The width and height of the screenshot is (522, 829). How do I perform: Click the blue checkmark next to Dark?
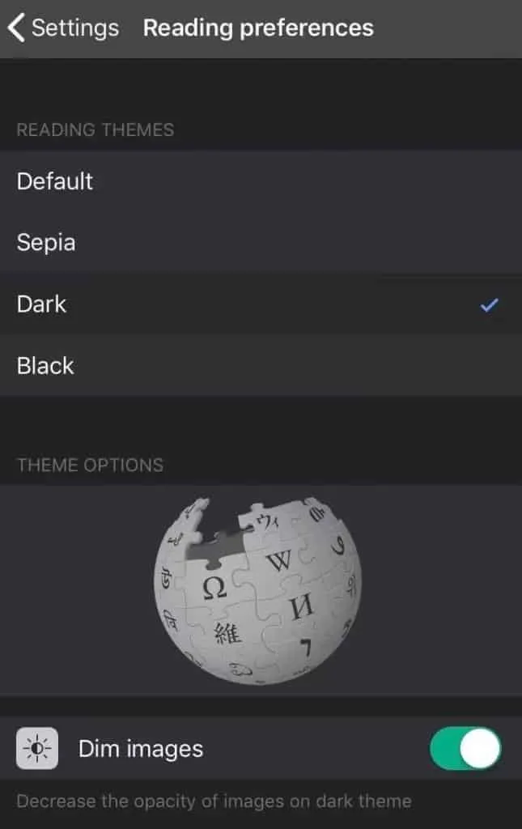[x=490, y=304]
